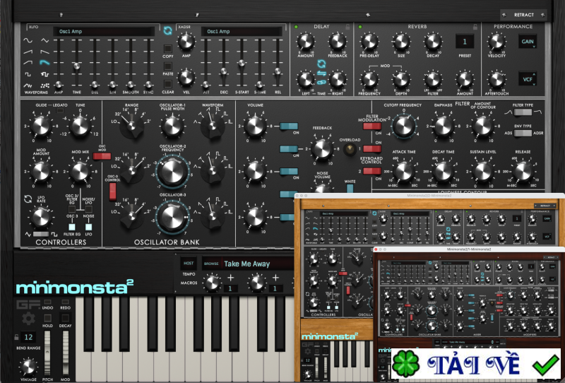Click the RETRACT button in main window

[x=523, y=15]
